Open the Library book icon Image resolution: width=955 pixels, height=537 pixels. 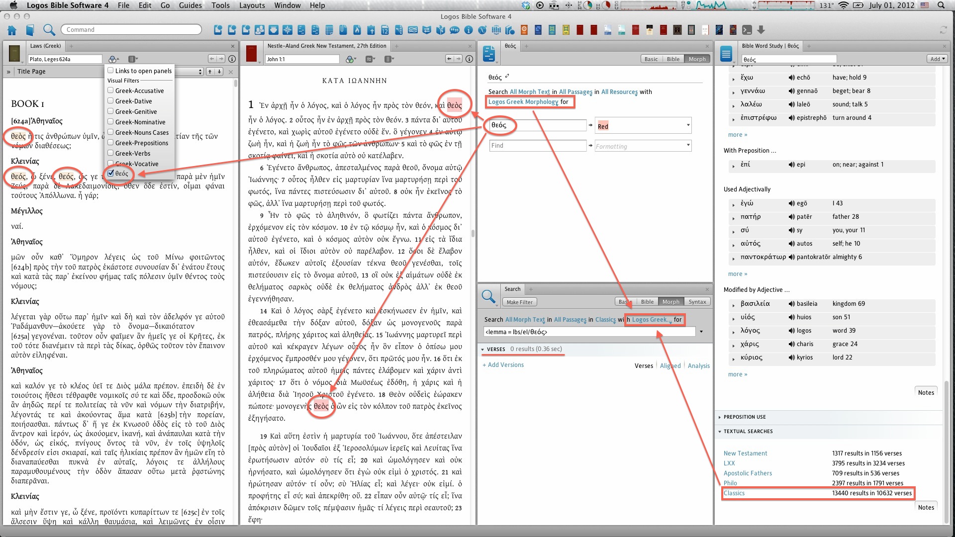coord(30,30)
